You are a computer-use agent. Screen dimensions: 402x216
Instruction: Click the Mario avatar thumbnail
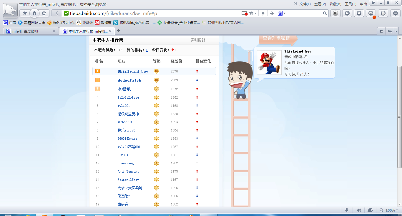(x=269, y=62)
